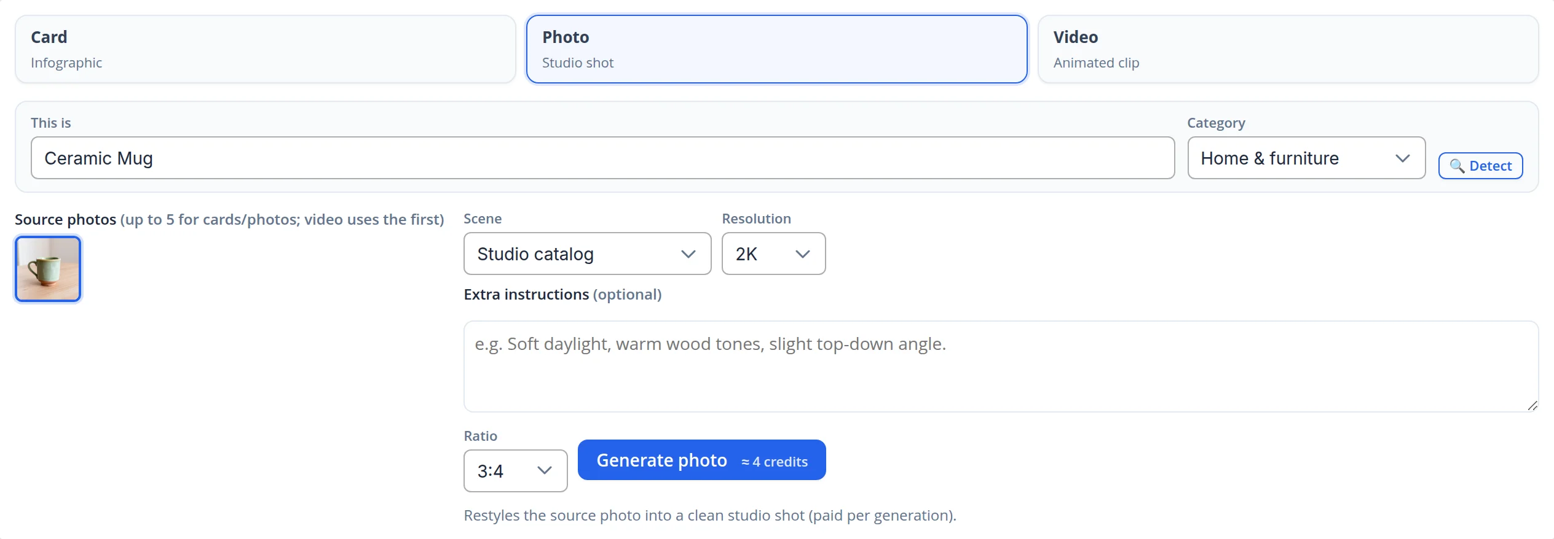Select the mug source photo thumbnail
This screenshot has width=1554, height=539.
click(x=48, y=269)
